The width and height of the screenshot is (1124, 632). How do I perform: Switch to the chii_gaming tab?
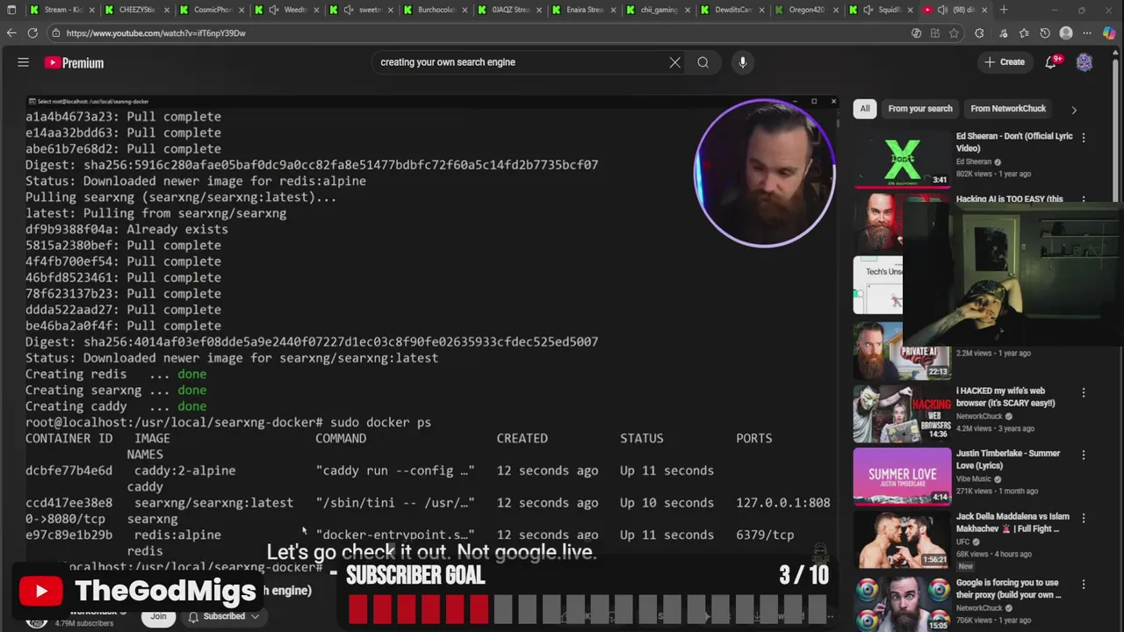point(656,10)
